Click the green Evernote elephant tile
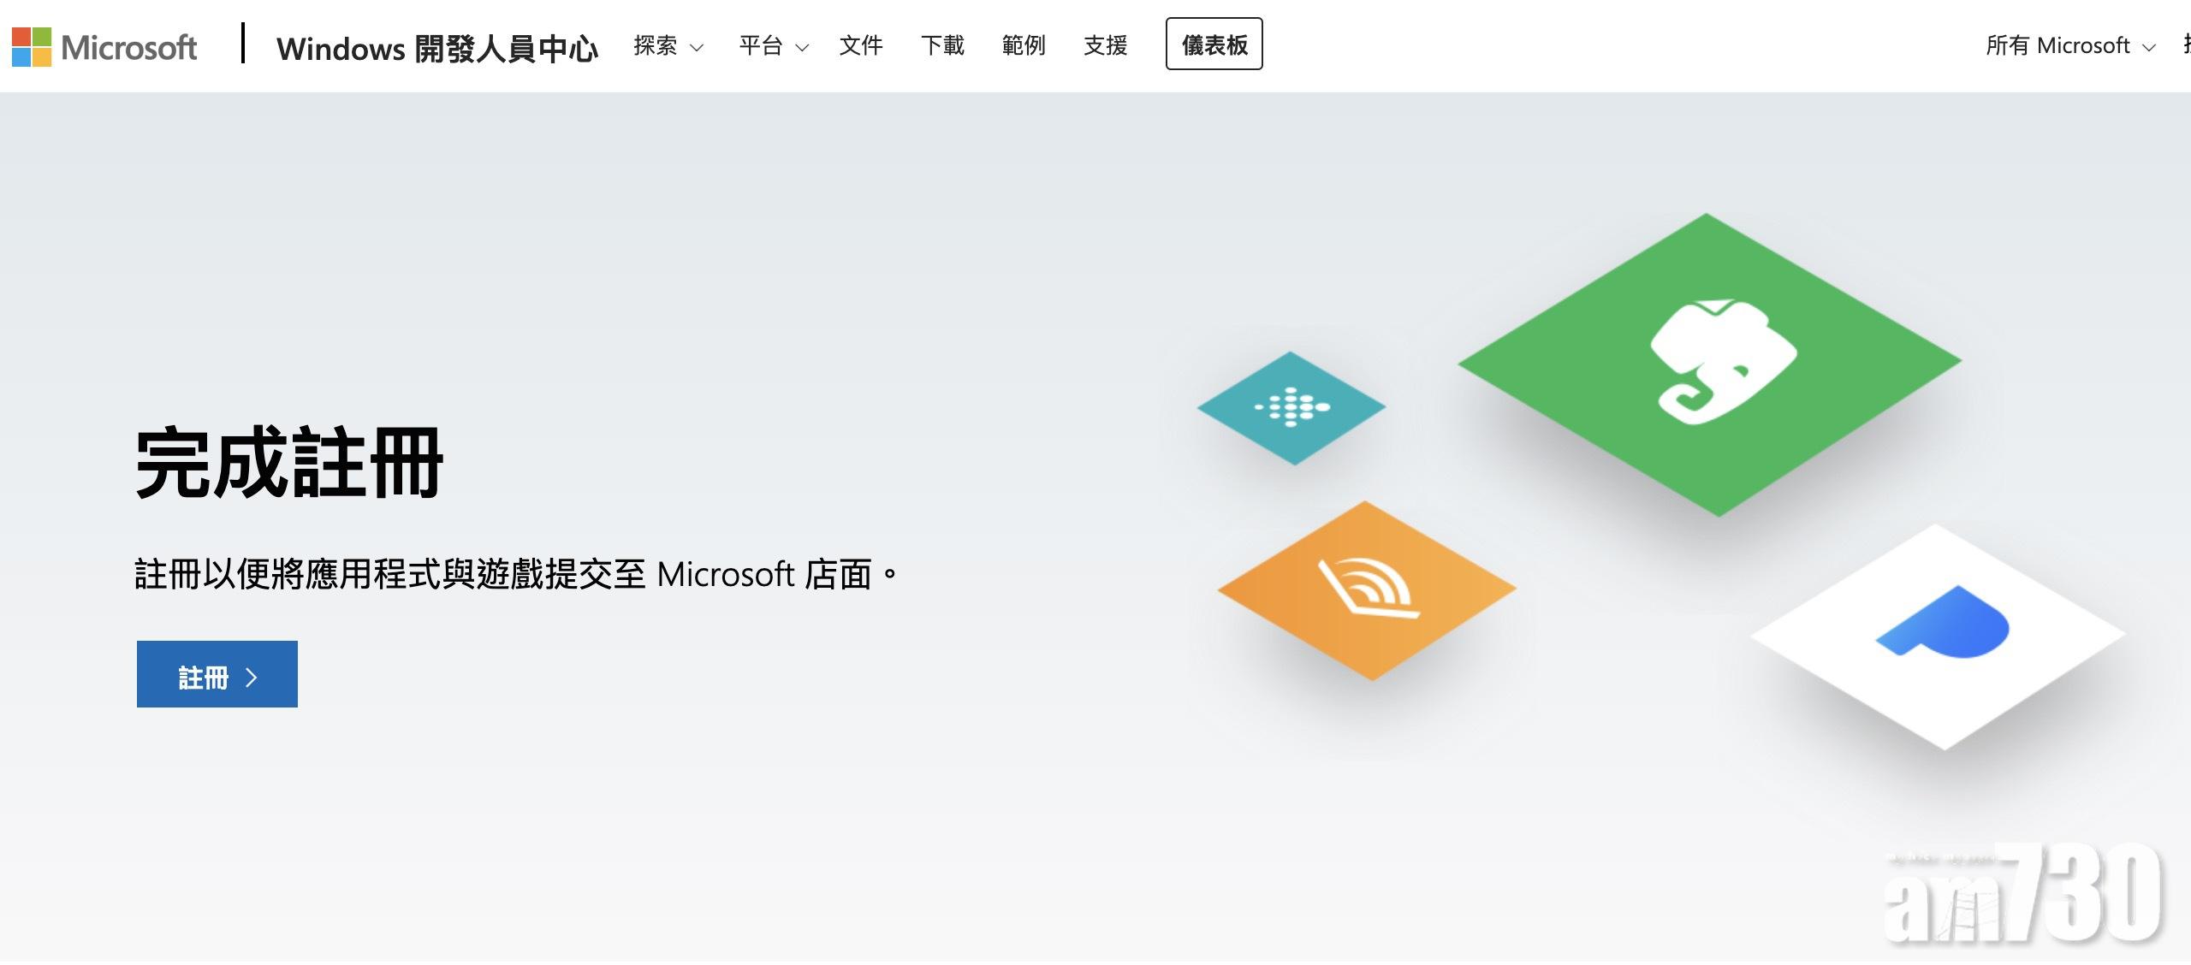The width and height of the screenshot is (2191, 965). [x=1710, y=364]
